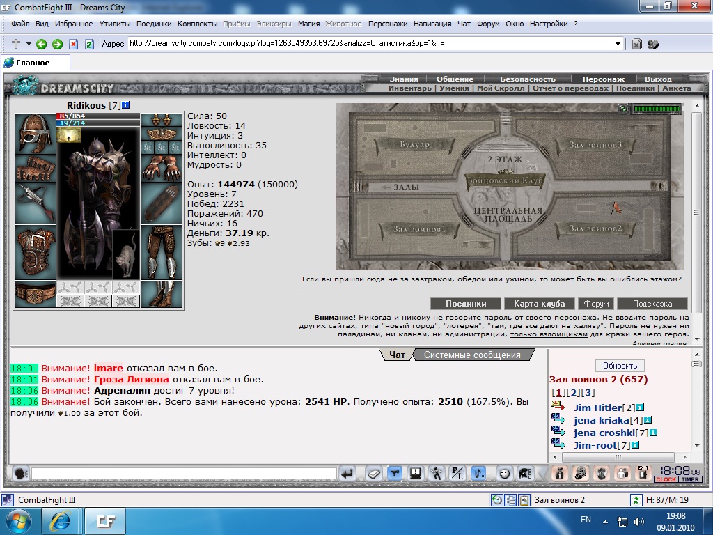Click the chat message input field
This screenshot has height=535, width=713.
(x=184, y=474)
